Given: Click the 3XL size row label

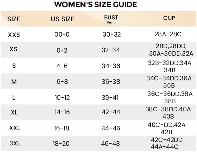Looking at the screenshot, I should (14, 144).
